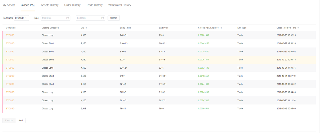320x133 pixels.
Task: Open the My Assets tab
Action: tap(9, 5)
